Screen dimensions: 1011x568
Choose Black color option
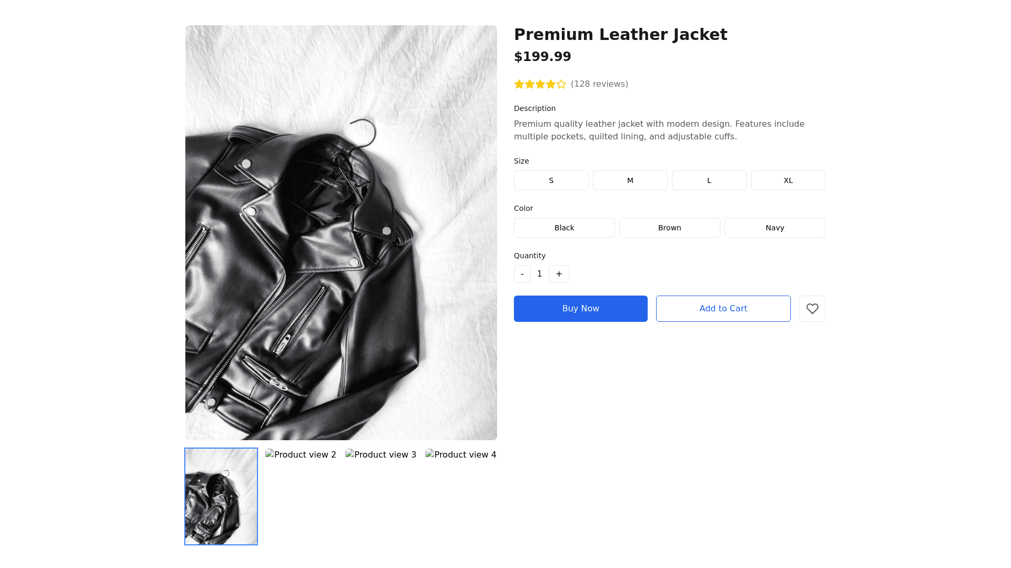tap(564, 228)
